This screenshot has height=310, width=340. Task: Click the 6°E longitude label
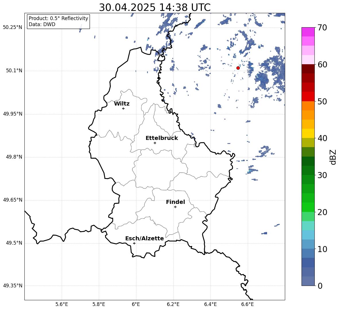136,304
